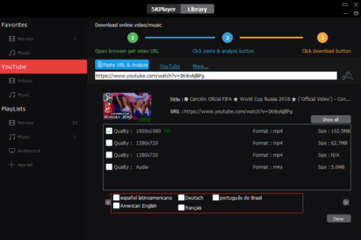The width and height of the screenshot is (361, 240).
Task: Click 'Size : 102.5MB' text
Action: click(334, 131)
